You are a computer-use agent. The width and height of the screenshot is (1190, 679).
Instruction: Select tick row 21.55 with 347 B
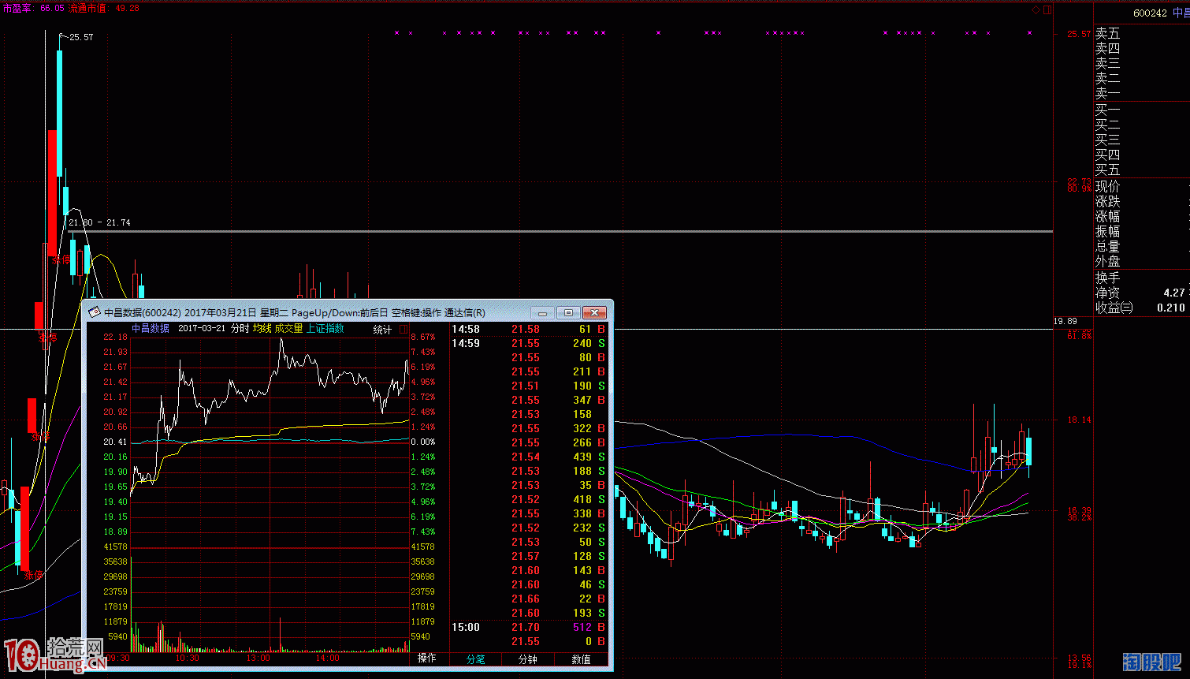[529, 401]
